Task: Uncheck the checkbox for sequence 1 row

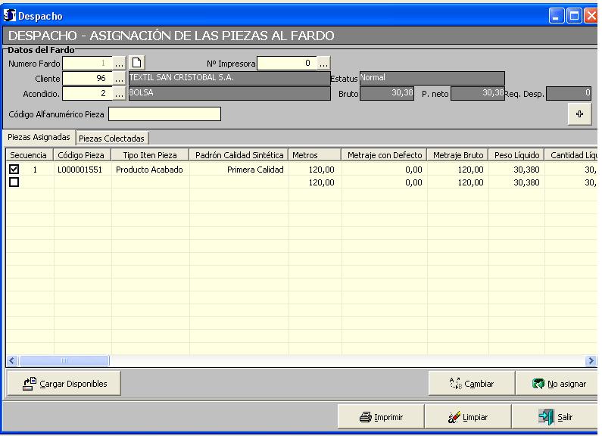Action: pos(14,170)
